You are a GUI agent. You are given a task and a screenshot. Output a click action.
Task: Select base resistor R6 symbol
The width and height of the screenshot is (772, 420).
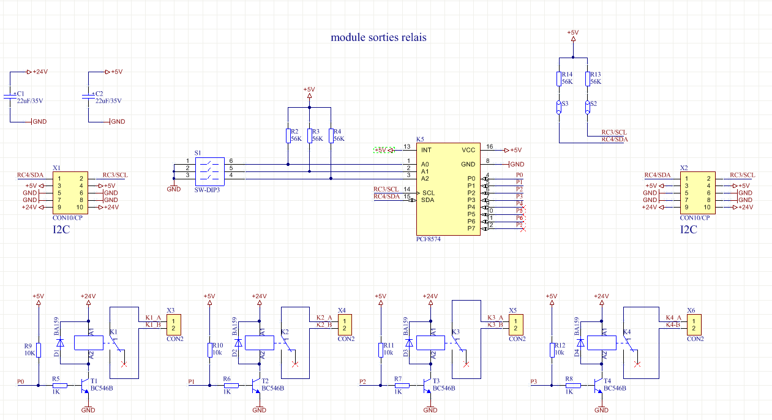point(231,385)
